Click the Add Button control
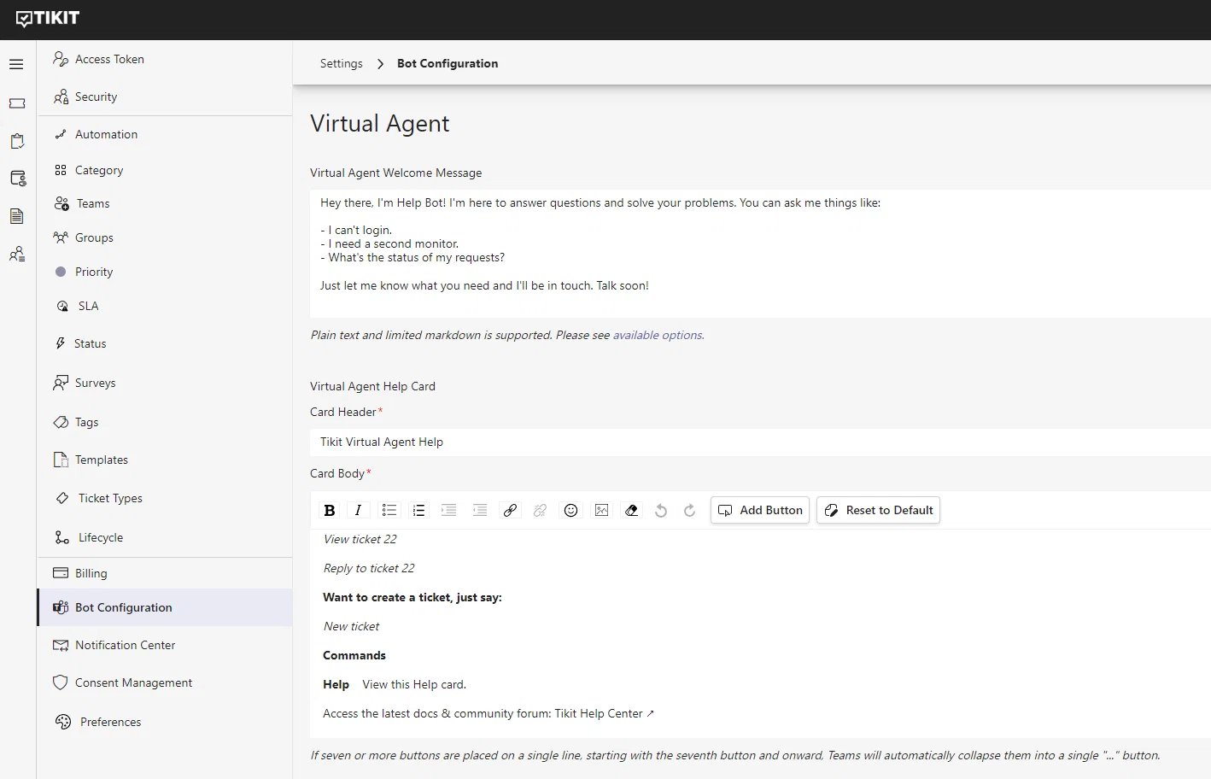 click(x=760, y=510)
